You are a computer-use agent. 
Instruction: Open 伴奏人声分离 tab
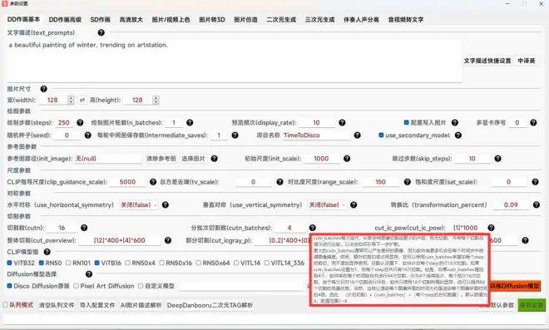[361, 20]
